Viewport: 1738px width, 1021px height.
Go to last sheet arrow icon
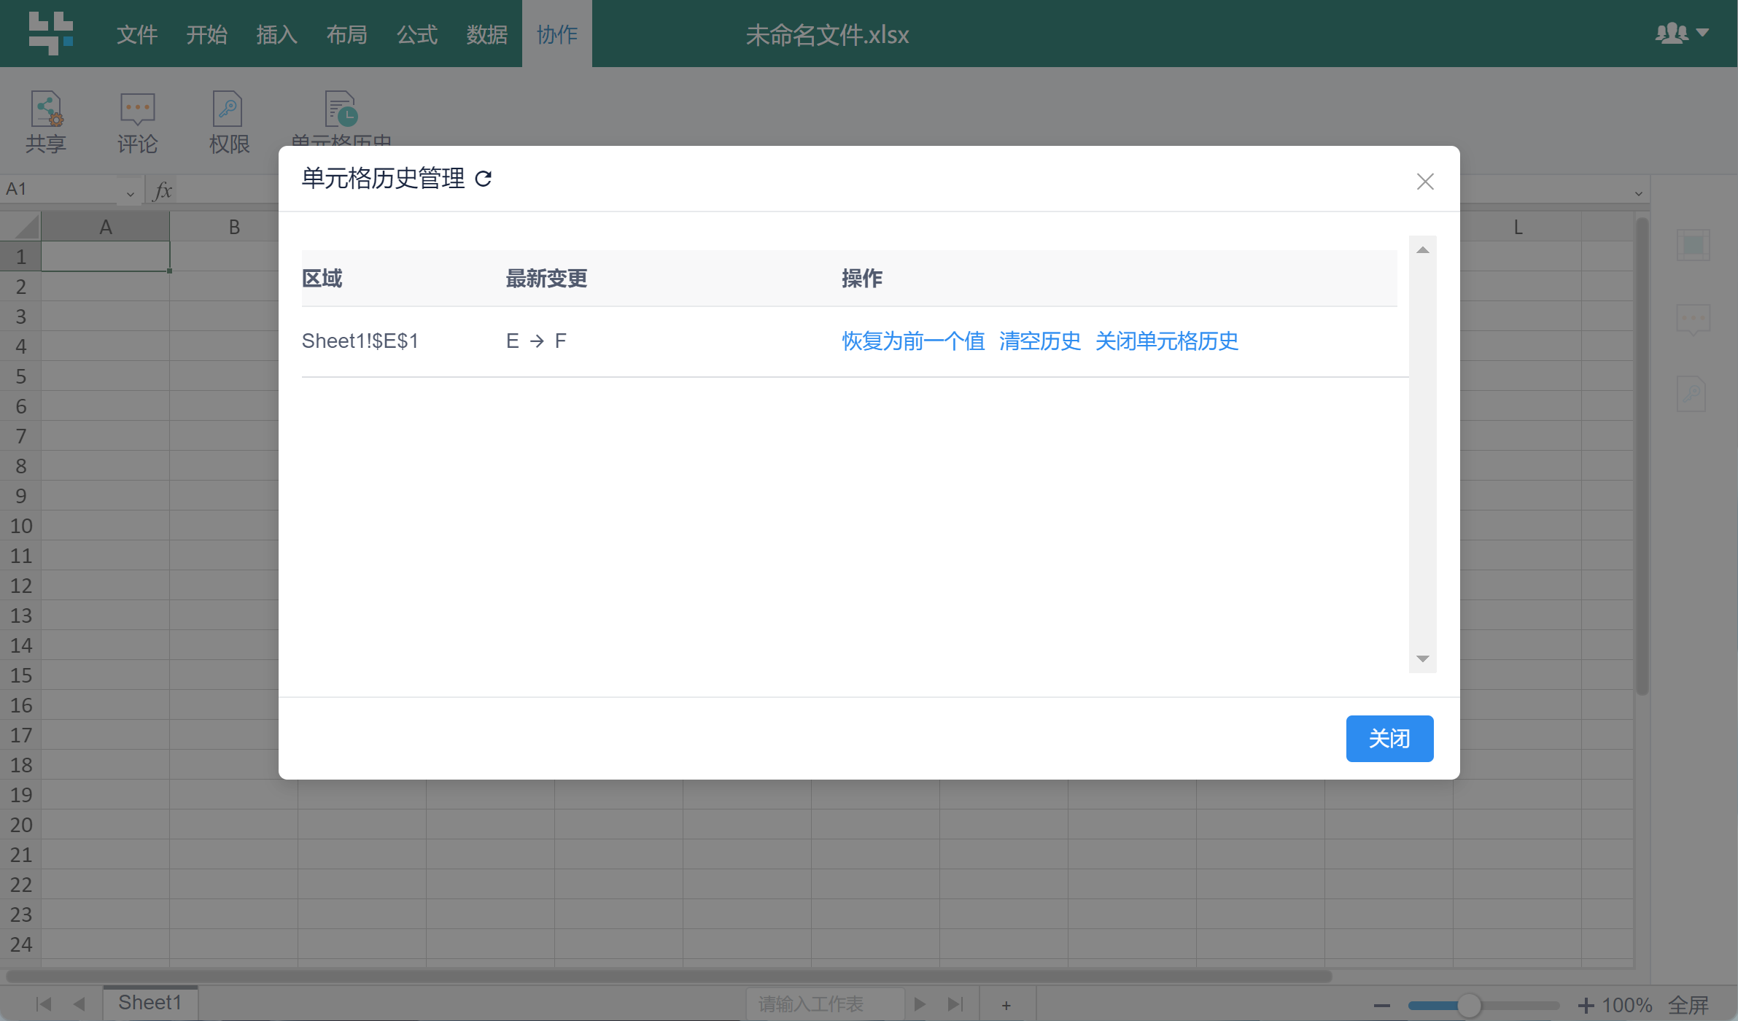(955, 1004)
